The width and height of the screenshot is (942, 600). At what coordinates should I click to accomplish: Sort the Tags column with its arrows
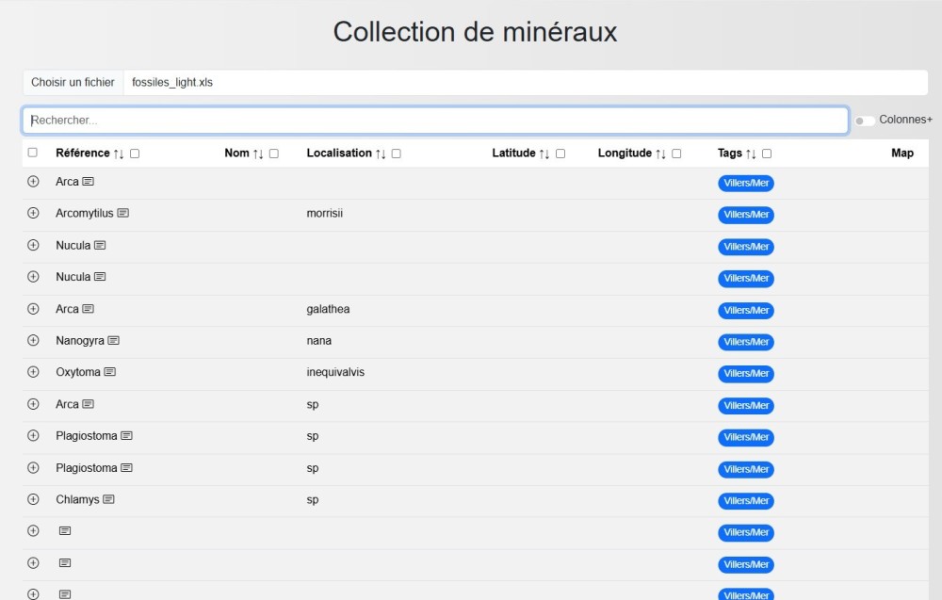click(x=751, y=154)
